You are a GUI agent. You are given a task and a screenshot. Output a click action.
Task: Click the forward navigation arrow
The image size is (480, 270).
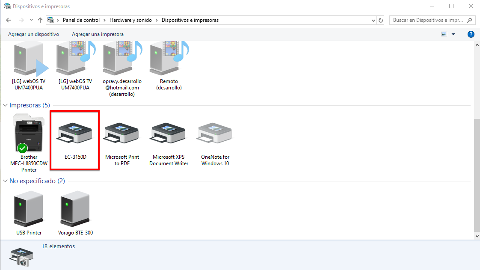(21, 20)
